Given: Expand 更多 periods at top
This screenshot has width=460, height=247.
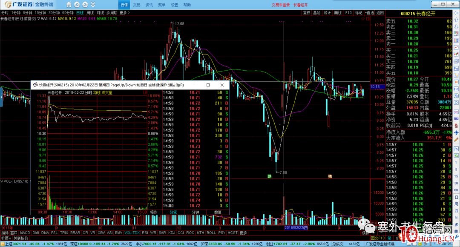Looking at the screenshot, I should [124, 13].
